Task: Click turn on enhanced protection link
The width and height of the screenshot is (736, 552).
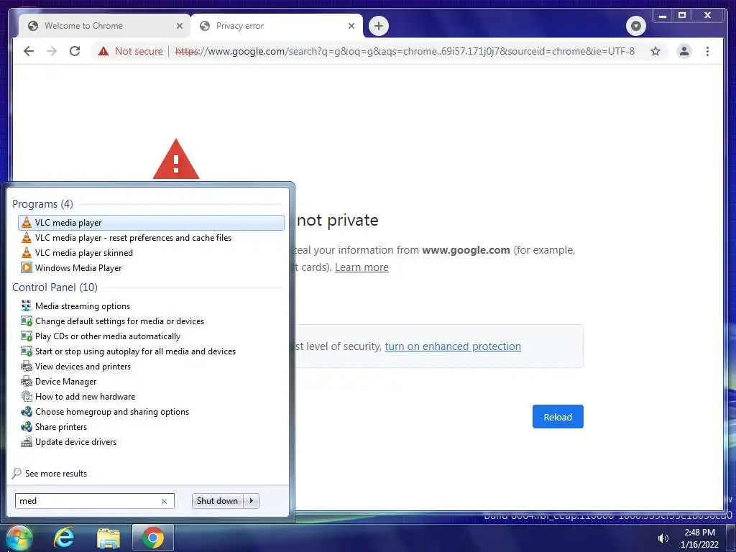Action: click(453, 346)
